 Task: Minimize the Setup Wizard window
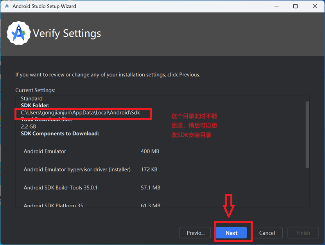(x=277, y=6)
